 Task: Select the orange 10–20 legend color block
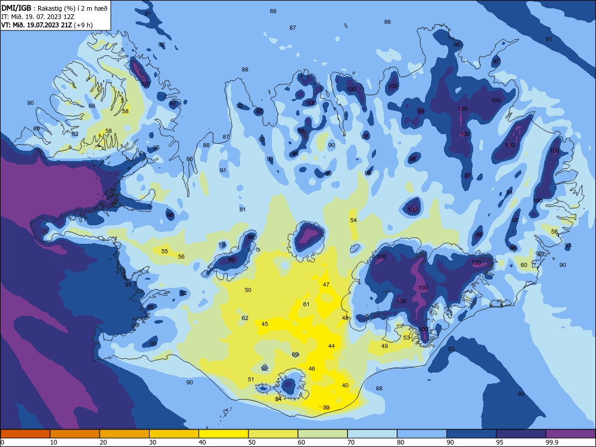click(x=75, y=434)
